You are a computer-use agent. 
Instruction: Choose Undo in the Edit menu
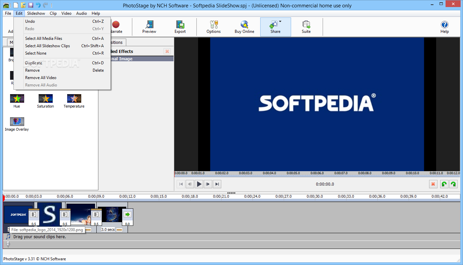(x=62, y=21)
